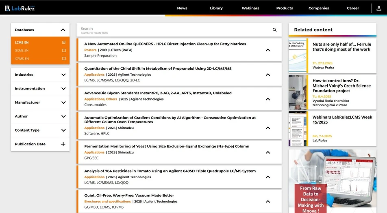Expand the Author filter

(63, 116)
